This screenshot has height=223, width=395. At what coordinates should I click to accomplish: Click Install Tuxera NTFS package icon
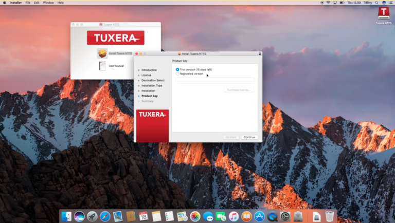[102, 53]
